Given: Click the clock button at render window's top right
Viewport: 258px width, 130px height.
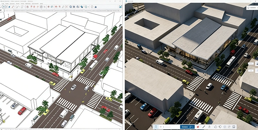Looking at the screenshot, I should [x=252, y=8].
